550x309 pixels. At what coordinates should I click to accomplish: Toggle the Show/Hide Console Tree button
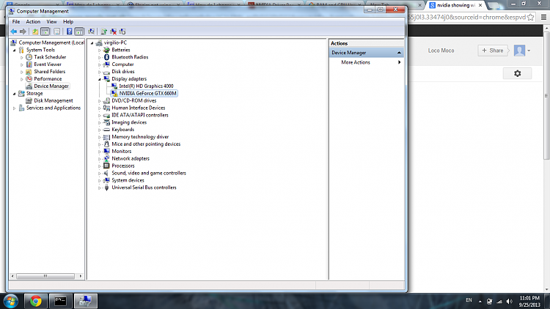coord(45,31)
